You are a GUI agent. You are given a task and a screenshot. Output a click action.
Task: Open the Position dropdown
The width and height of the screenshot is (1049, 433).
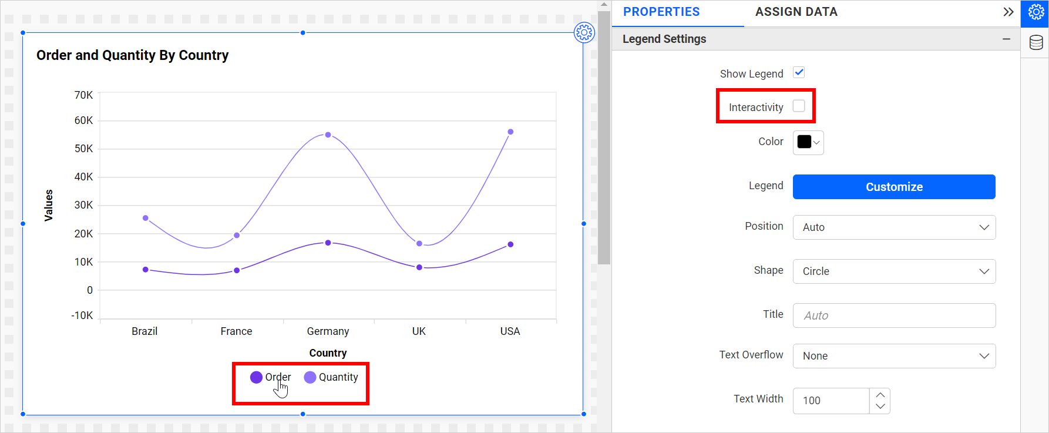coord(894,227)
